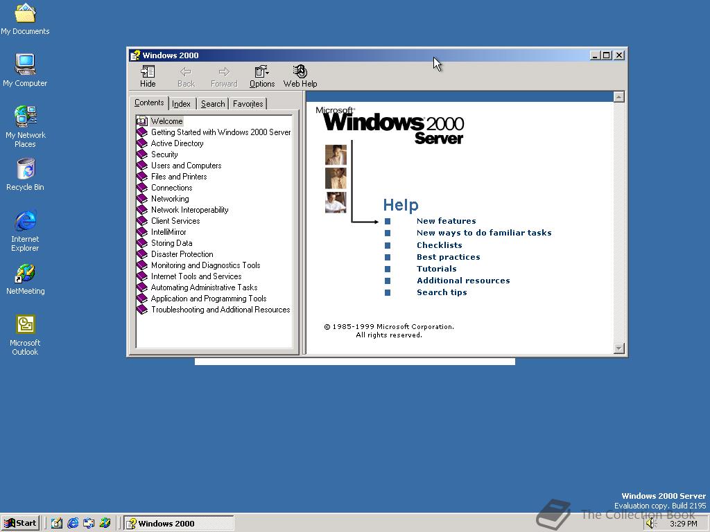The width and height of the screenshot is (710, 532).
Task: Click the first quick launch icon
Action: point(57,524)
